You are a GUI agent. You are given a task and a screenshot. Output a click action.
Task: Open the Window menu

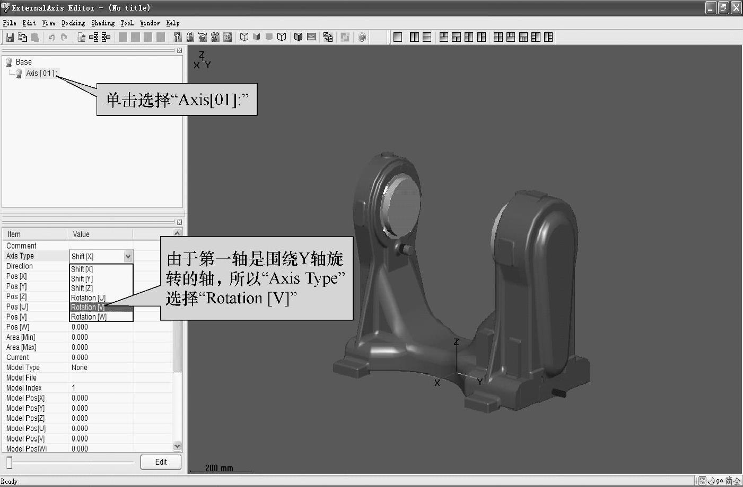coord(150,23)
